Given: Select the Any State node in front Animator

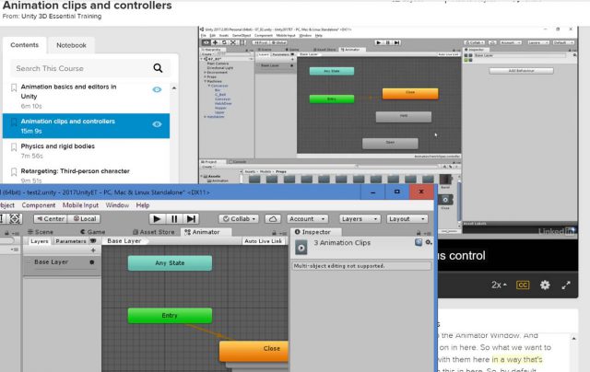Looking at the screenshot, I should pyautogui.click(x=170, y=263).
